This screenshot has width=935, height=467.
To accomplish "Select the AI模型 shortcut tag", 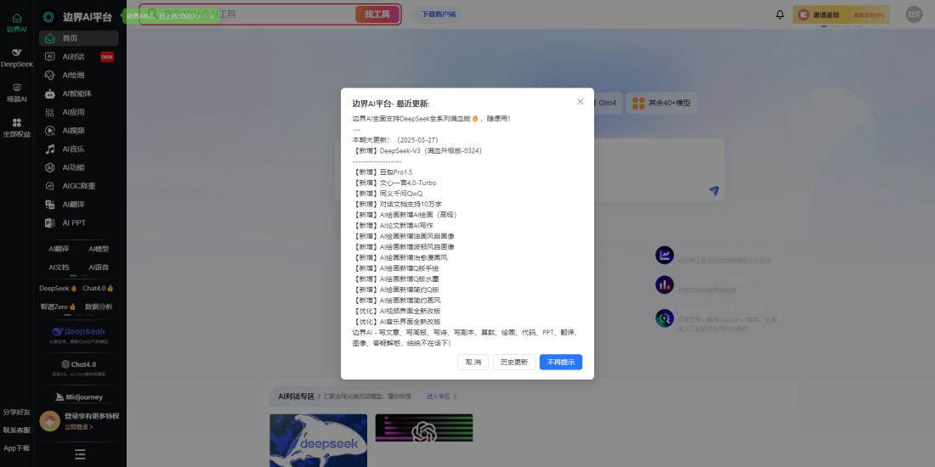I will pos(99,249).
